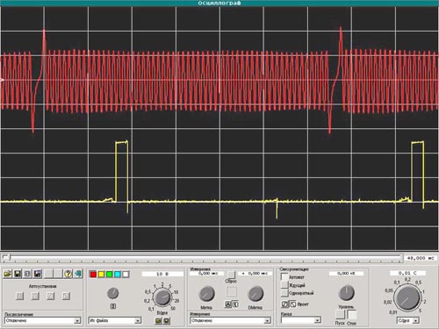Enable the Ждущий synchronization mode

point(284,284)
